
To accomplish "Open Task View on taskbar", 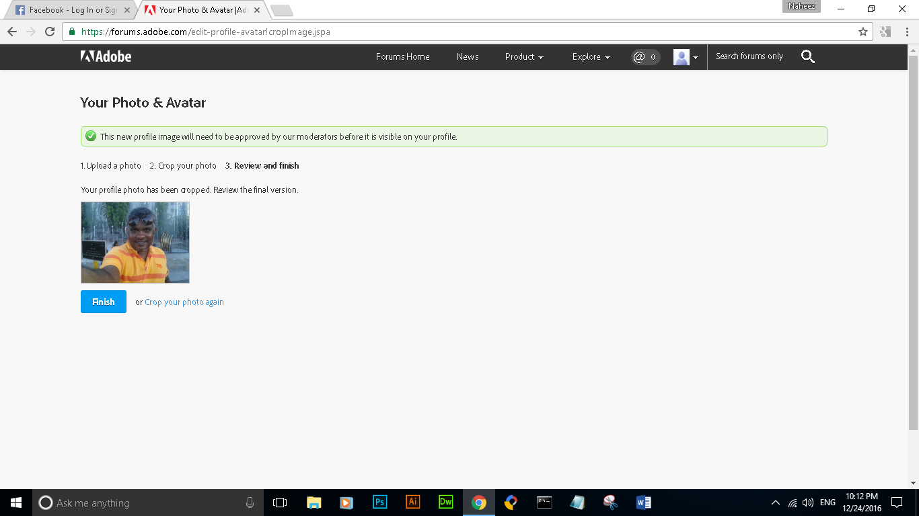I will 280,503.
